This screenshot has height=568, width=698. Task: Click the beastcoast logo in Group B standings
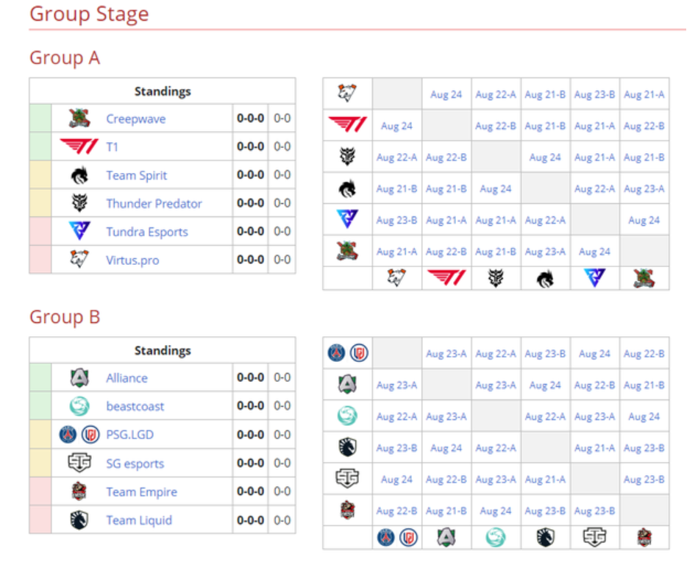(79, 406)
